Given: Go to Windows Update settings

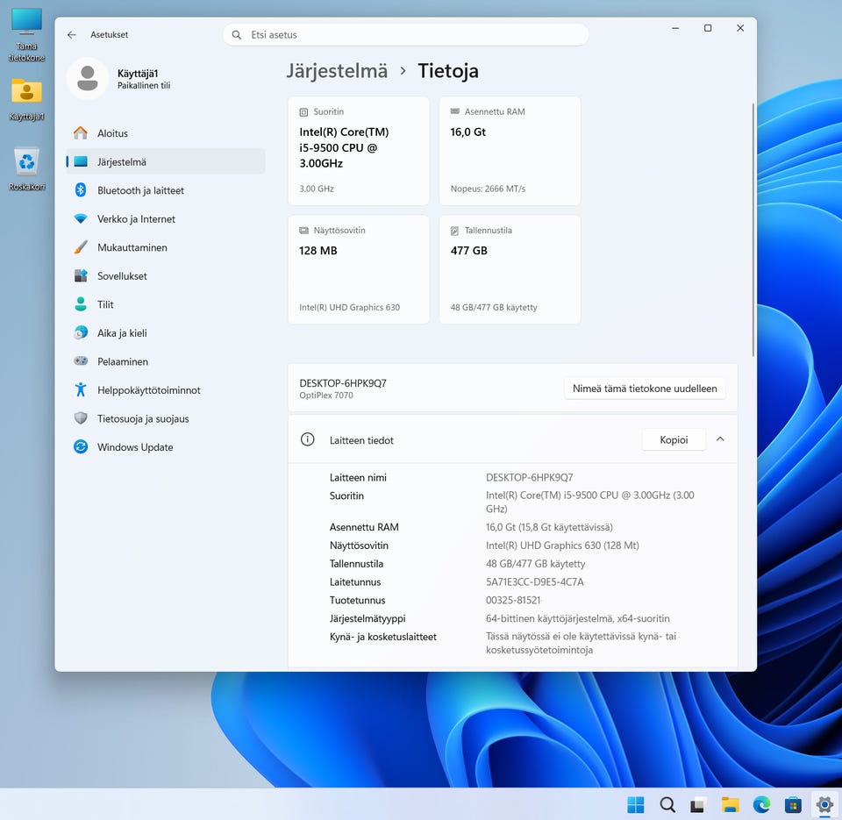Looking at the screenshot, I should pos(166,446).
